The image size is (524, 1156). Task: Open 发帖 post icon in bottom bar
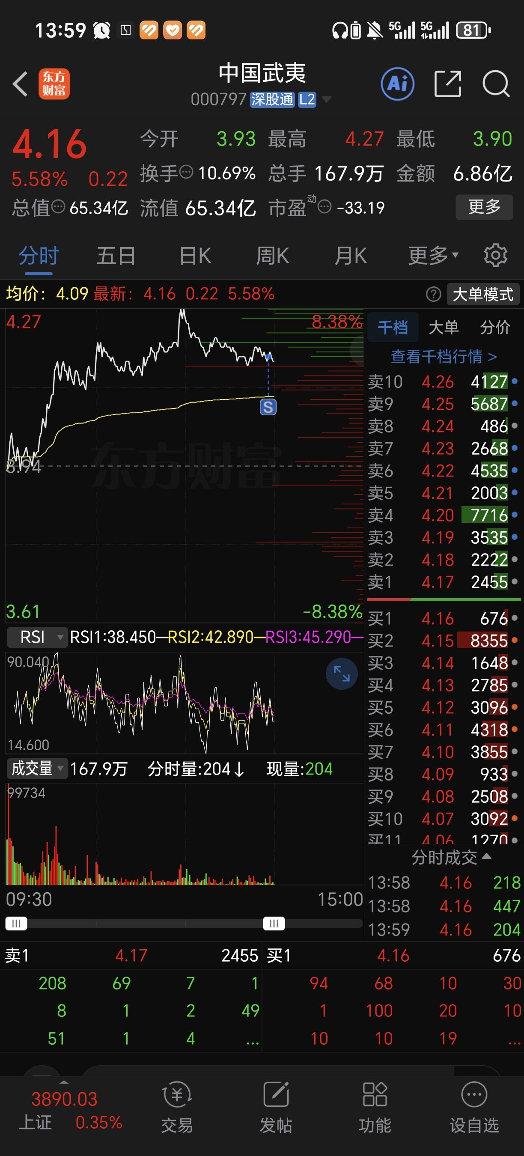pos(276,1107)
